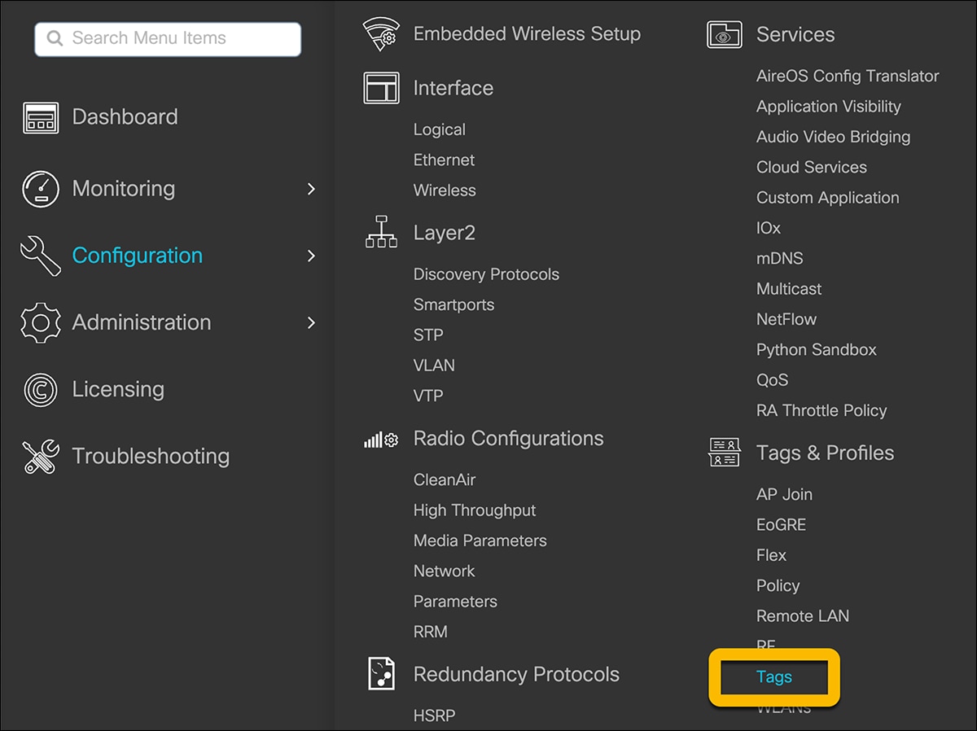Expand the Administration menu chevron

(311, 322)
